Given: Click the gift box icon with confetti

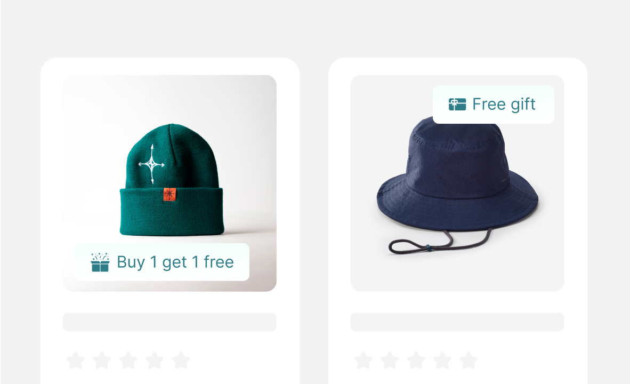Looking at the screenshot, I should click(100, 262).
